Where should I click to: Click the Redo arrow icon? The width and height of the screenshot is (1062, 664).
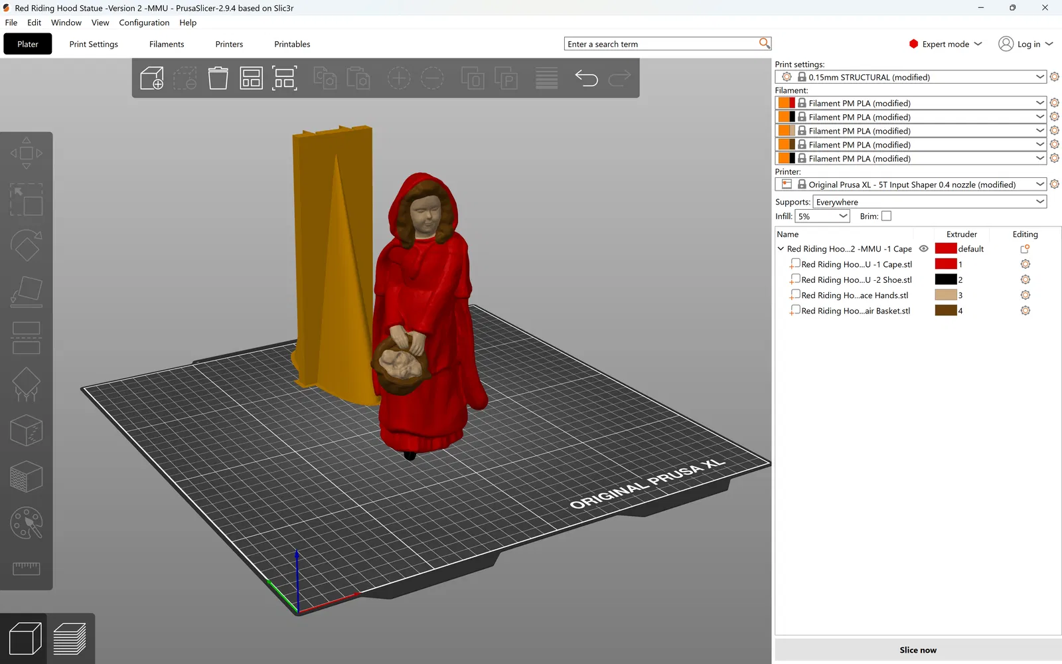point(620,78)
